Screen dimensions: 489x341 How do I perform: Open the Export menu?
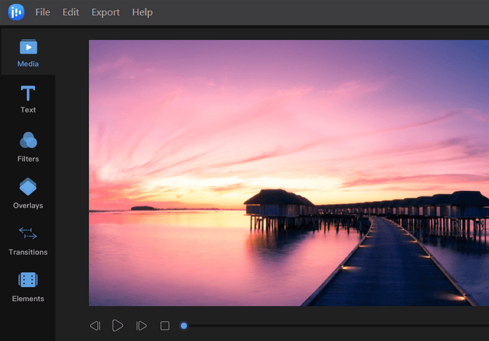105,12
